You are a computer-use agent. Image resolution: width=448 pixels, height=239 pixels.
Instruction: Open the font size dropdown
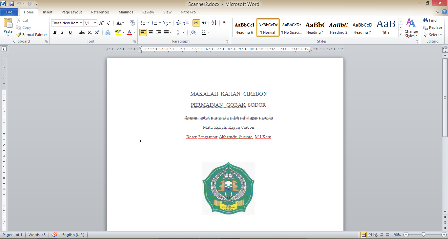click(x=95, y=23)
